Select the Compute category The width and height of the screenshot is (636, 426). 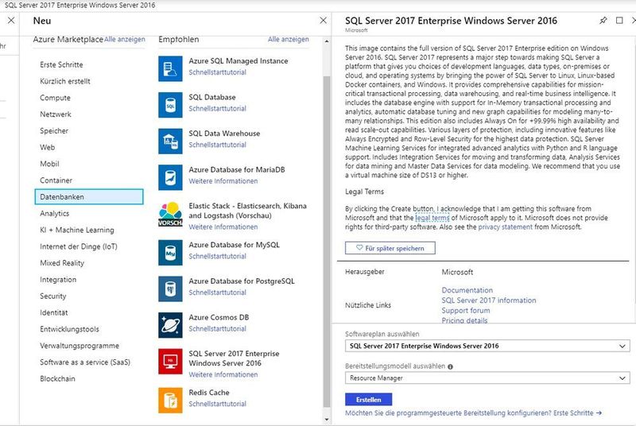point(55,98)
